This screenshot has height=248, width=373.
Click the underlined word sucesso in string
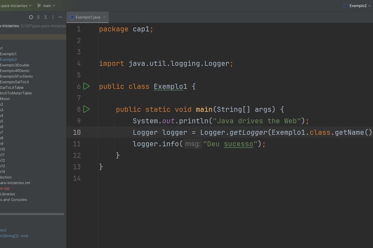click(238, 144)
